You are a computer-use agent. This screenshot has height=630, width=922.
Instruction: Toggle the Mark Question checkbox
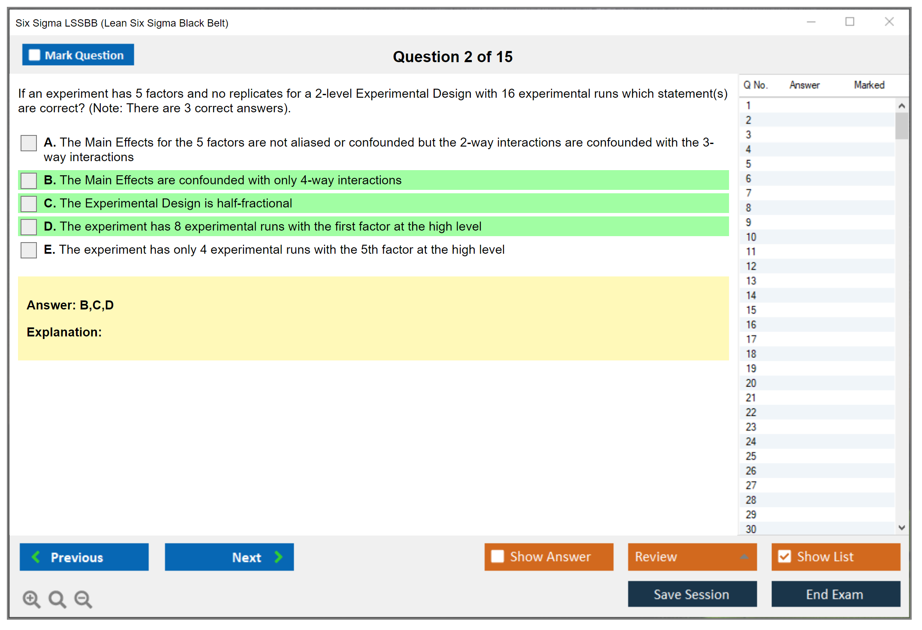click(x=34, y=55)
